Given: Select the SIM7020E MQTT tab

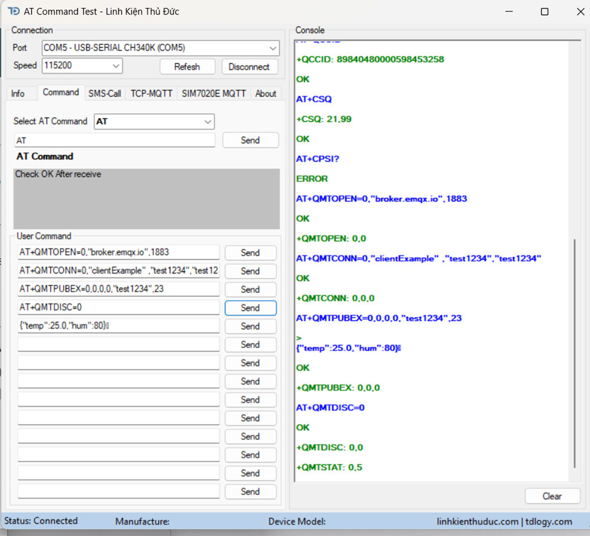Looking at the screenshot, I should click(214, 93).
